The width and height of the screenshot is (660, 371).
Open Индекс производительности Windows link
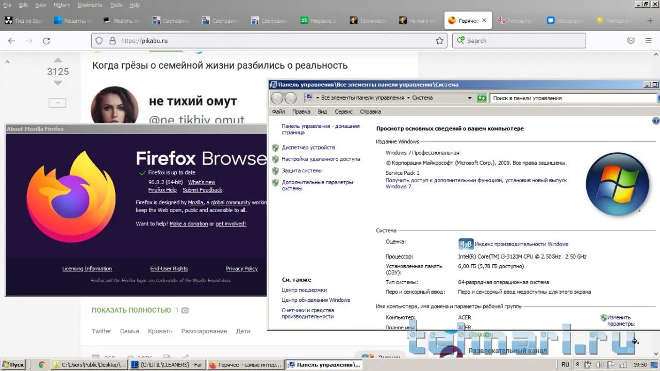click(521, 244)
